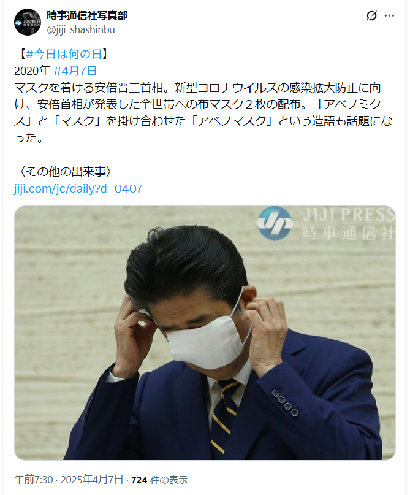
Task: Open the @jiji_shashinbu handle link
Action: point(81,29)
